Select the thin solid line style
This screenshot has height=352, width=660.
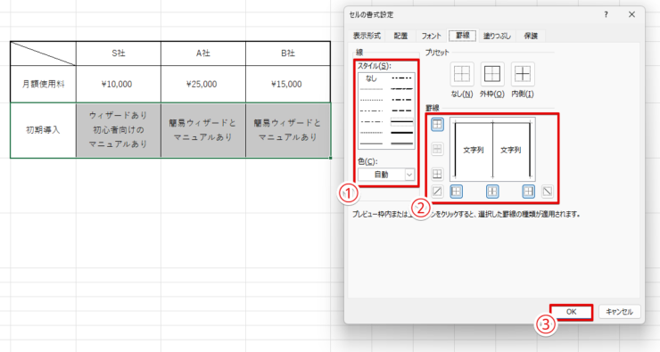(371, 143)
